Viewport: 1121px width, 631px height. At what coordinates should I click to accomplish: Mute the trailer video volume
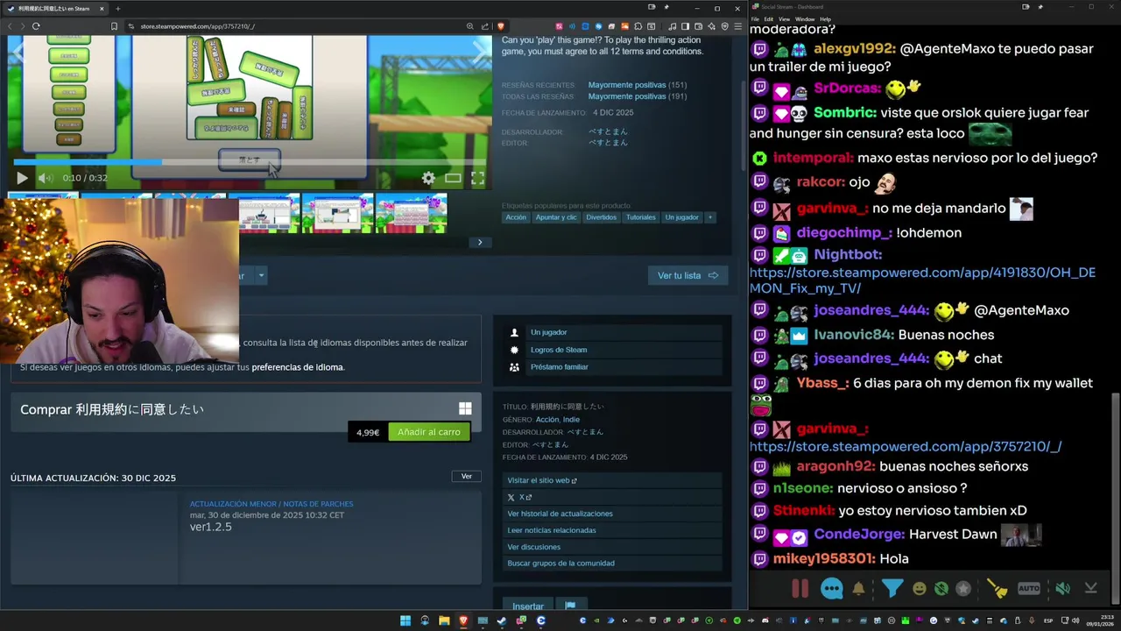pyautogui.click(x=46, y=178)
